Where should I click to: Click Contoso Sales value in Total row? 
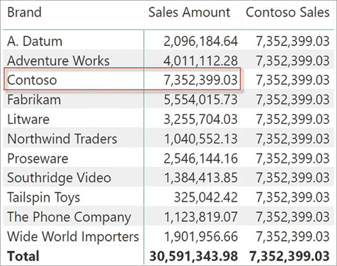click(x=290, y=256)
